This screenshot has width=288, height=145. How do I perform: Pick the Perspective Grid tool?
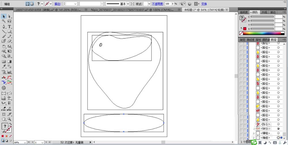(x=10, y=56)
